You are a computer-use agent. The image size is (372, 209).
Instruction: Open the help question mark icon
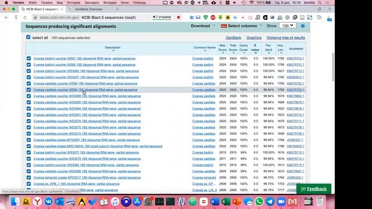pyautogui.click(x=303, y=26)
